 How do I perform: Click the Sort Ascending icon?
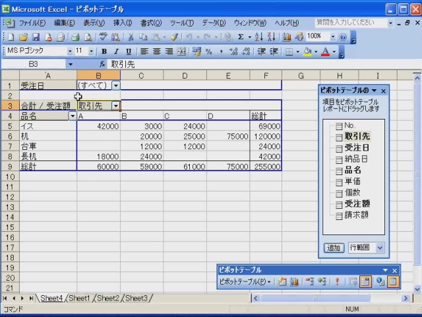coord(258,37)
